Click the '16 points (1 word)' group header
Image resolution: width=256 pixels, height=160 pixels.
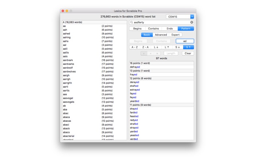click(162, 63)
